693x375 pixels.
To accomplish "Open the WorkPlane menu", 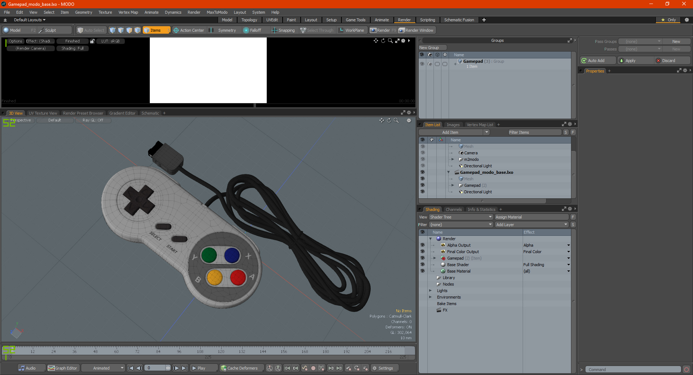I will point(352,30).
